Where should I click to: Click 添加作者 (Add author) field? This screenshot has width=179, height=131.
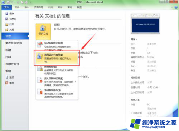pyautogui.click(x=151, y=109)
